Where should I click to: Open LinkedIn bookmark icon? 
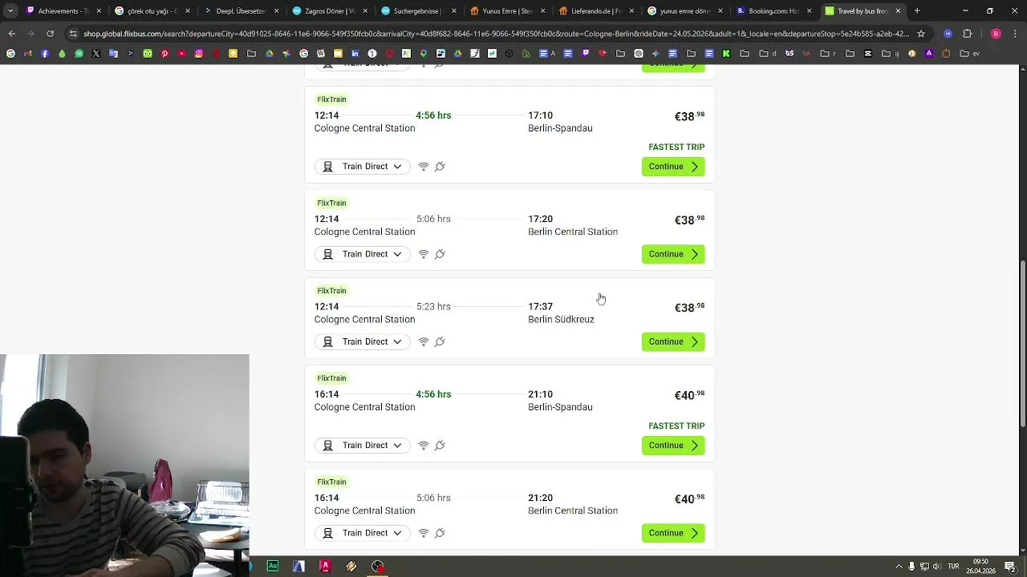355,54
